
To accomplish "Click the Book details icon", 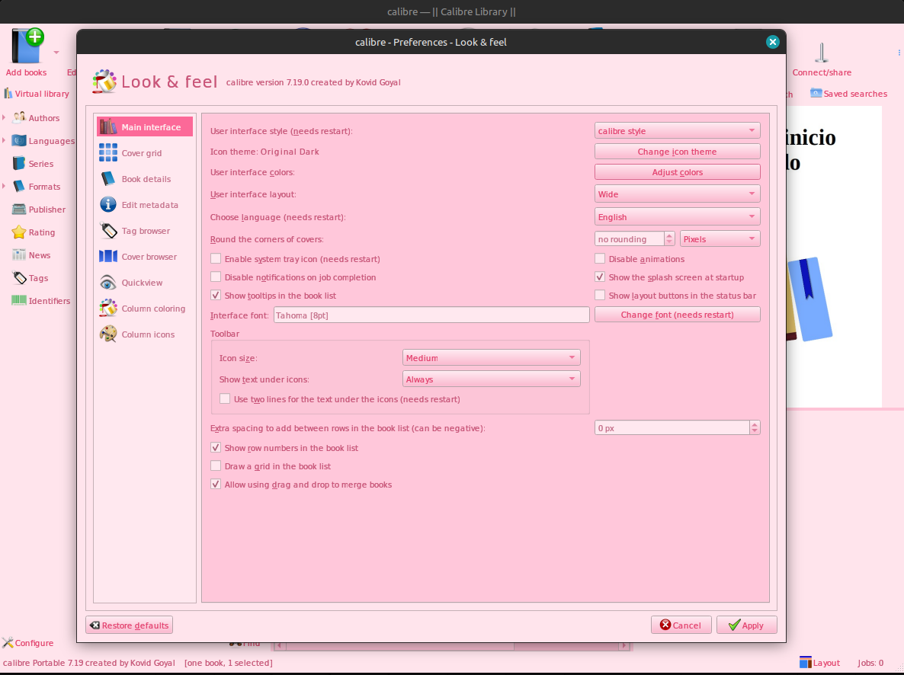I will pyautogui.click(x=107, y=179).
